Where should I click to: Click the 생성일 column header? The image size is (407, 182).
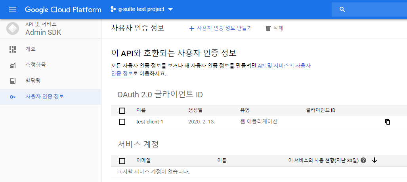(195, 110)
